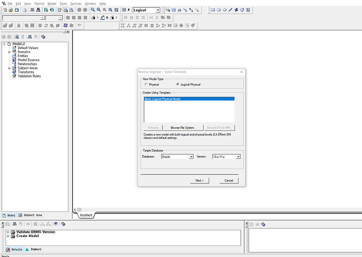Select Blank Logical/Physical Model template
This screenshot has height=257, width=362.
(x=189, y=99)
